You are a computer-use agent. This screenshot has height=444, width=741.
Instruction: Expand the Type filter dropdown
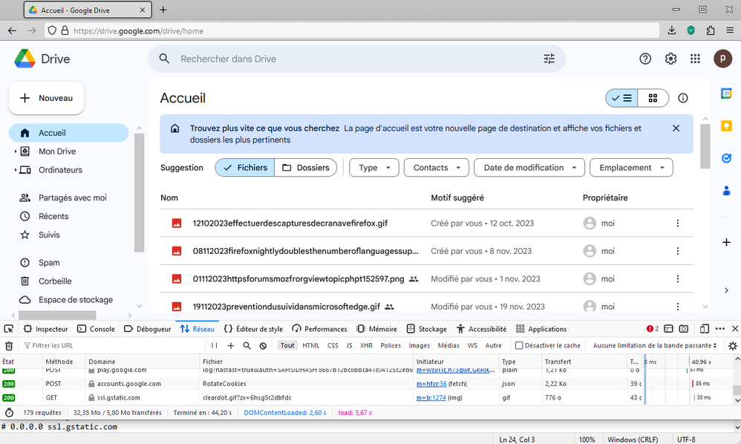[374, 168]
